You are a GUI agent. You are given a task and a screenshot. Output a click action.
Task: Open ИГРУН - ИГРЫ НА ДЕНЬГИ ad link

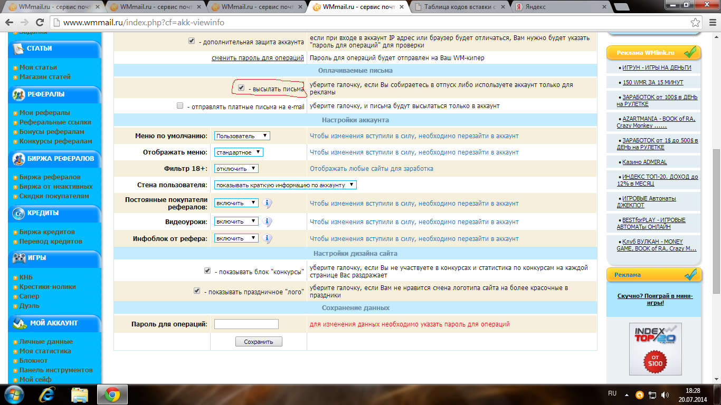(657, 67)
